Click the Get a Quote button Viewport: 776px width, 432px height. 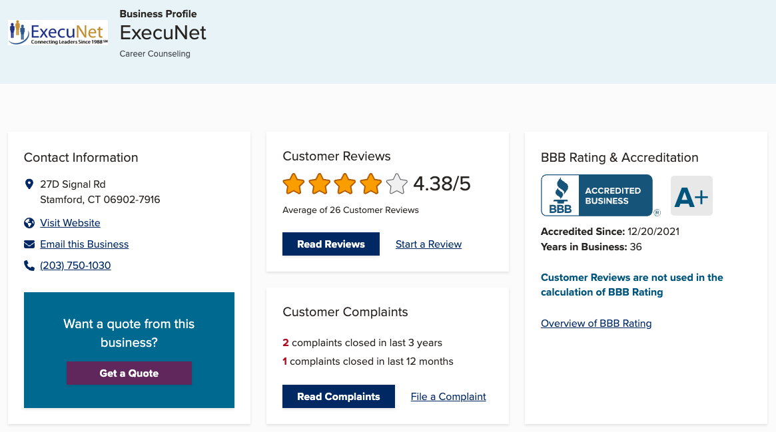(129, 373)
